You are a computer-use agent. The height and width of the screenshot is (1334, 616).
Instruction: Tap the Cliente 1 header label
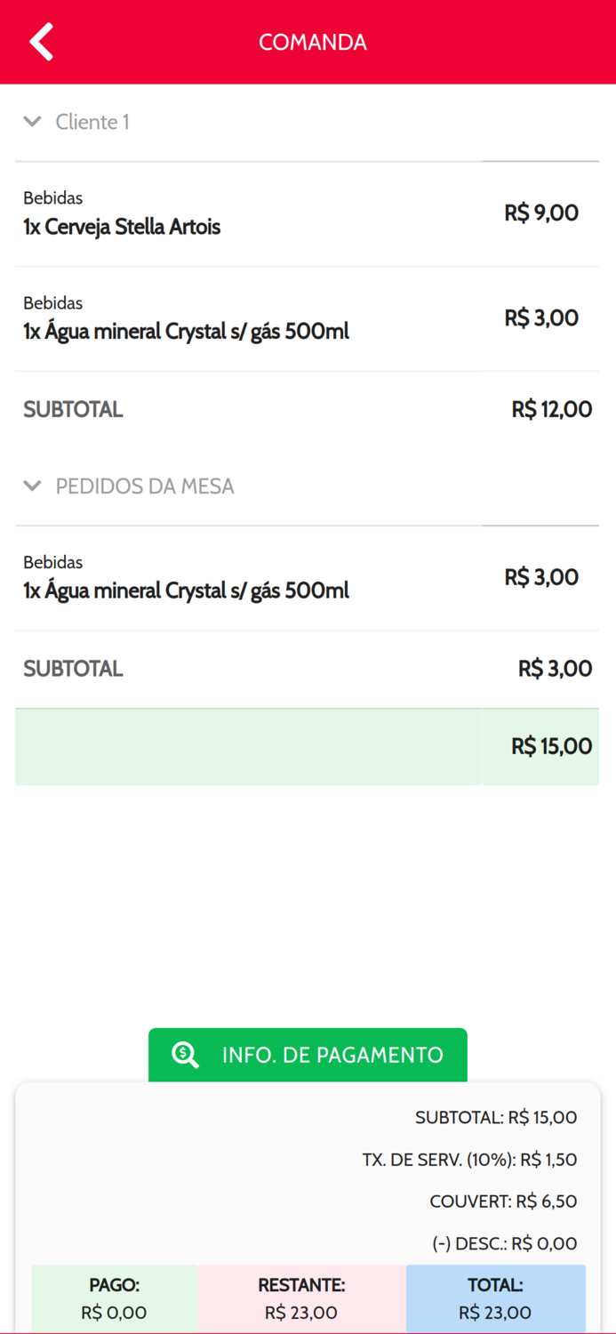click(x=92, y=122)
